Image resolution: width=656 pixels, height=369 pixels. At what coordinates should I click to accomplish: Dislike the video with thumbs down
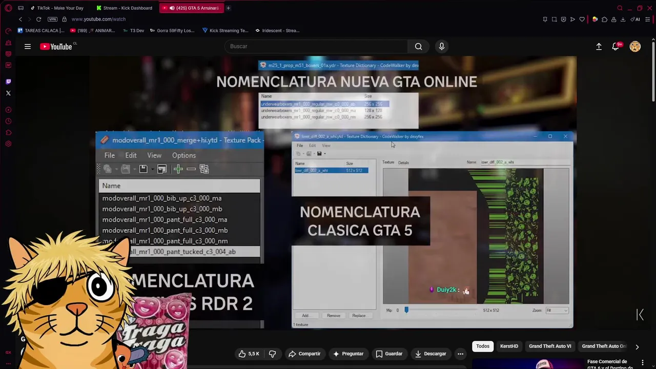click(273, 354)
